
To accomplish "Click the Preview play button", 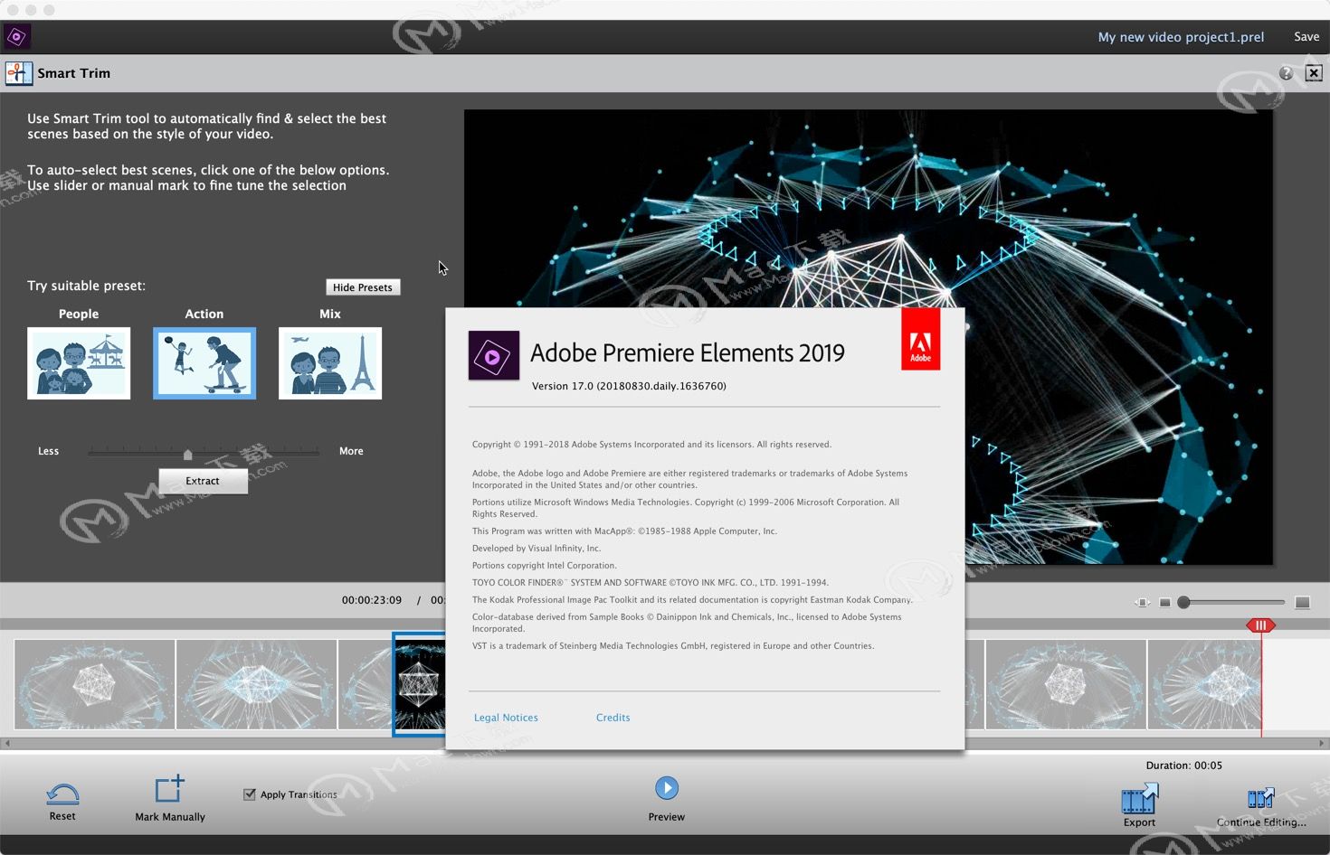I will tap(667, 788).
